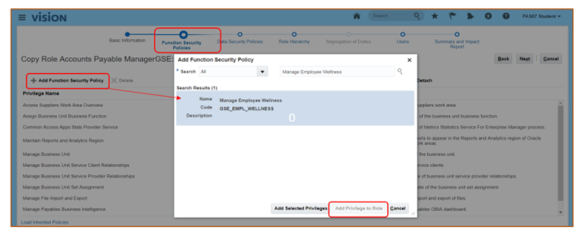
Task: Click the search magnifier in the Add Function Security Policy dialog
Action: click(400, 71)
